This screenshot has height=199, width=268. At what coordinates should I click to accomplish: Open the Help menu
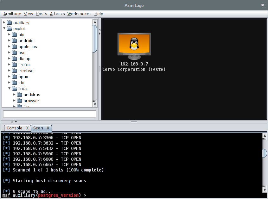tap(99, 14)
